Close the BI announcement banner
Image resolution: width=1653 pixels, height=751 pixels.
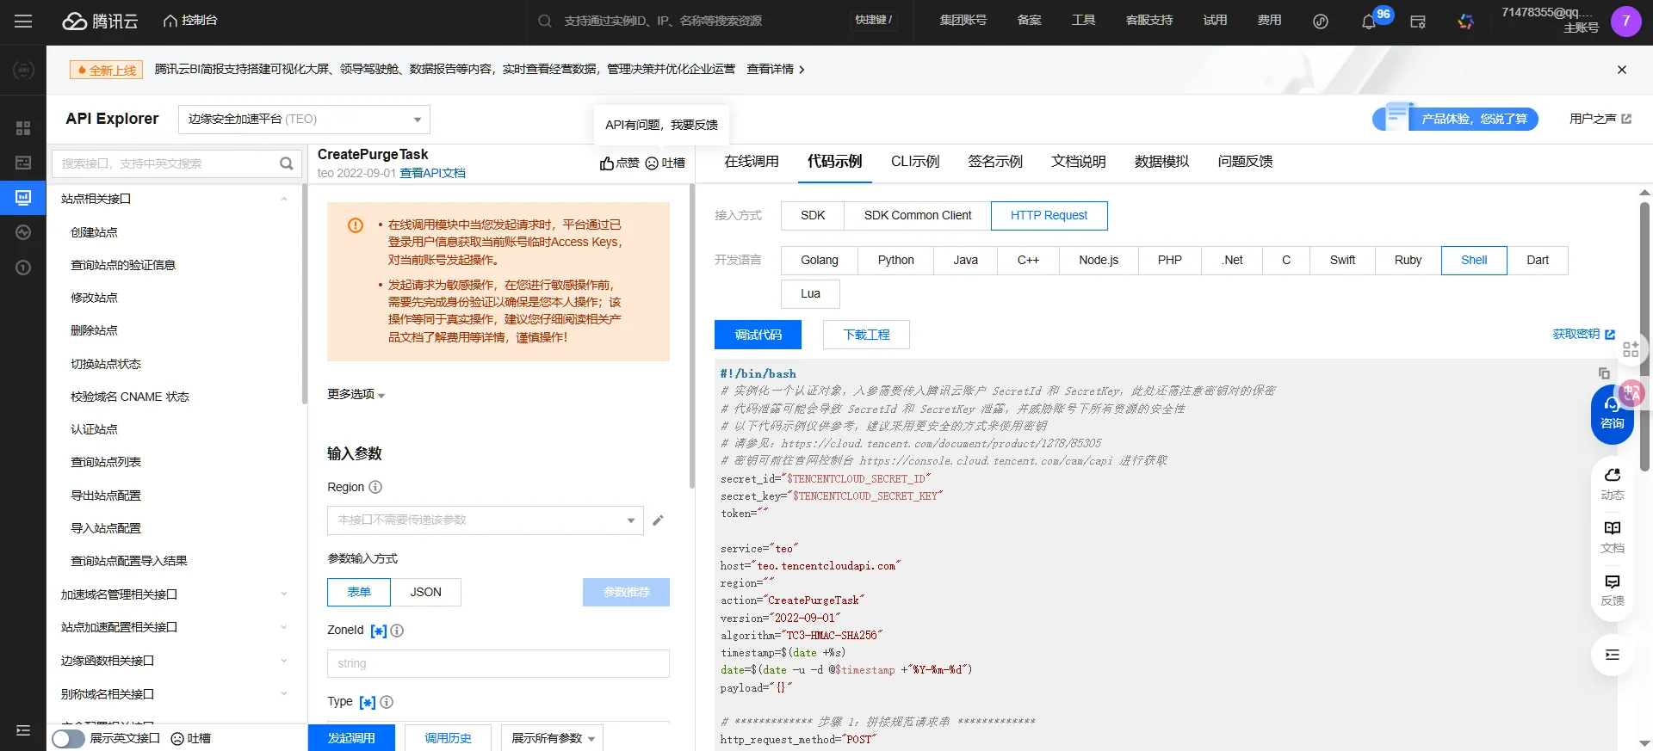tap(1622, 70)
